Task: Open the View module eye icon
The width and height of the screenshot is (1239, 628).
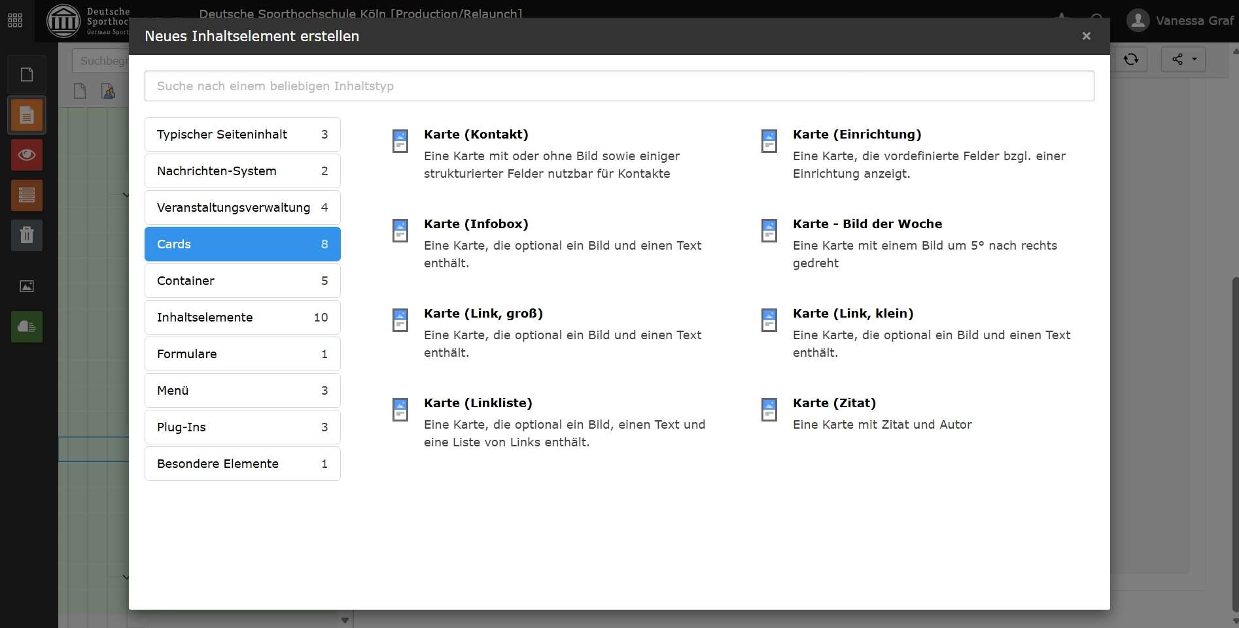Action: coord(27,155)
